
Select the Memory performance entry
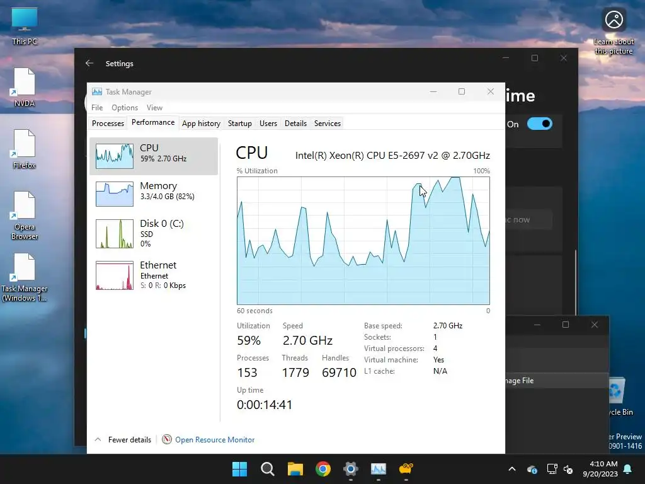154,194
